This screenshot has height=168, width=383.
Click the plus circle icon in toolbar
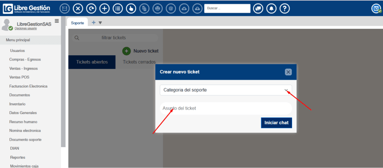click(x=104, y=8)
